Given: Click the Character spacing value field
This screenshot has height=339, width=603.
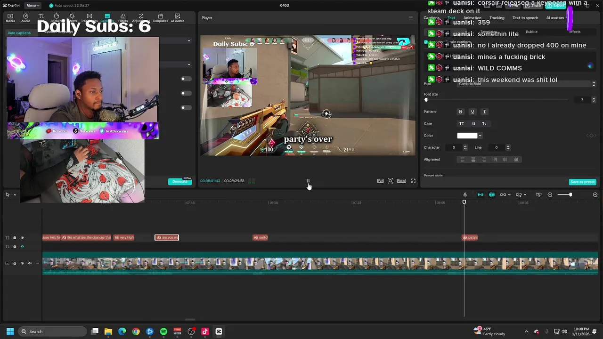Looking at the screenshot, I should coord(454,147).
